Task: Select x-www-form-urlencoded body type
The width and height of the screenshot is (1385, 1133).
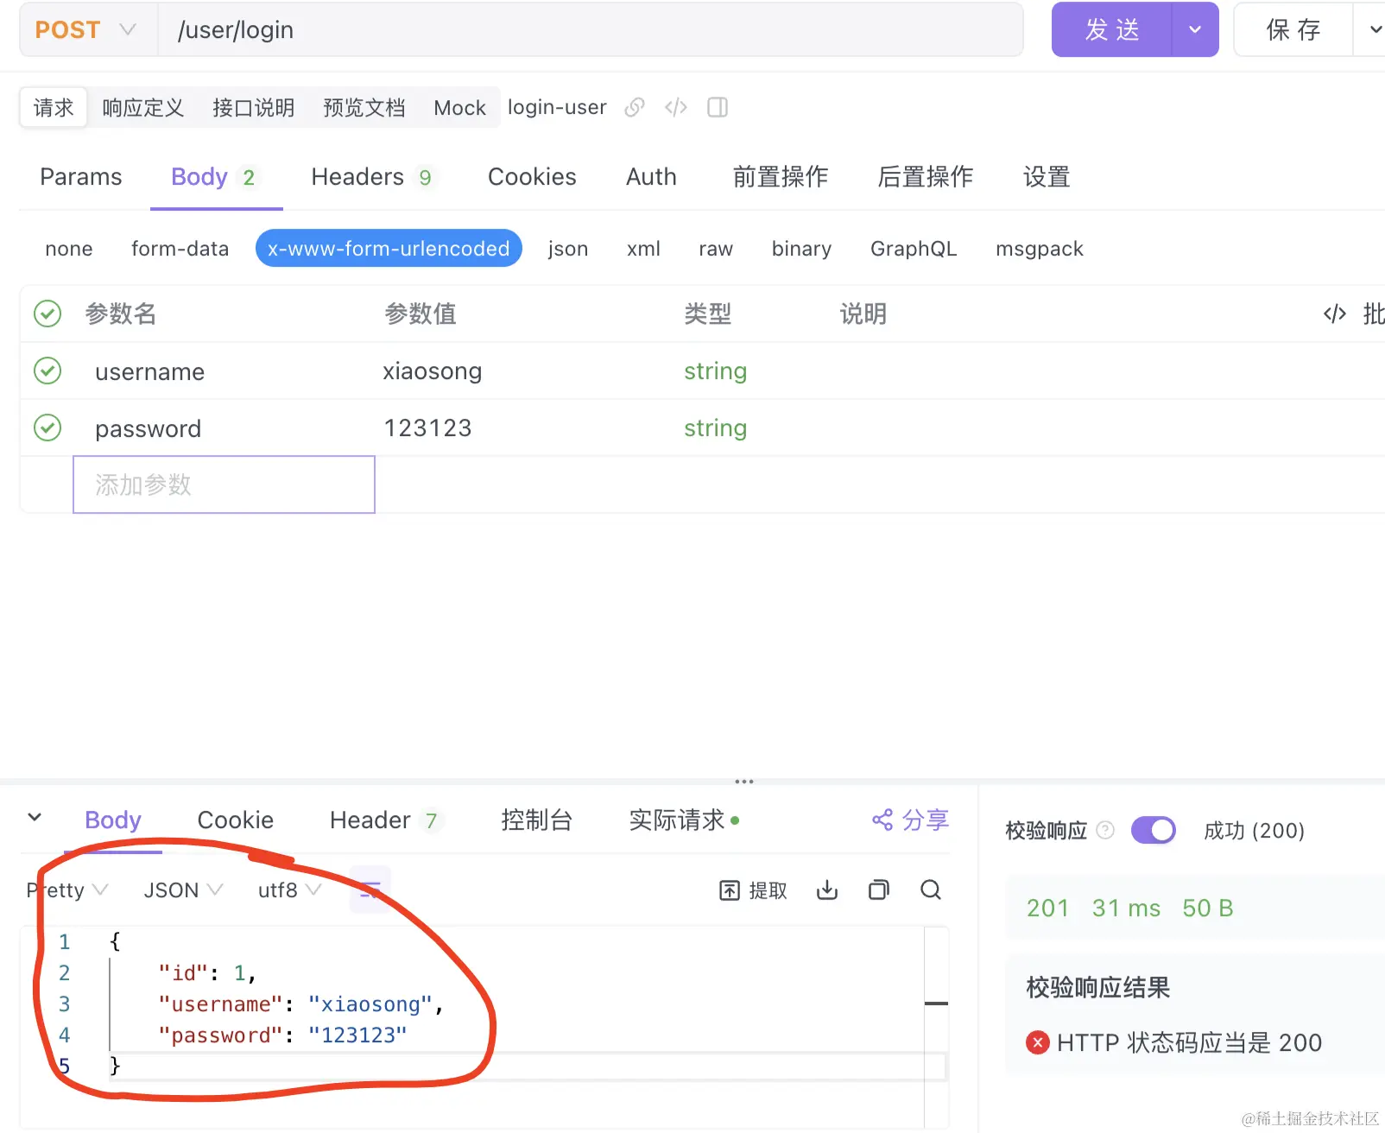Action: (x=389, y=249)
